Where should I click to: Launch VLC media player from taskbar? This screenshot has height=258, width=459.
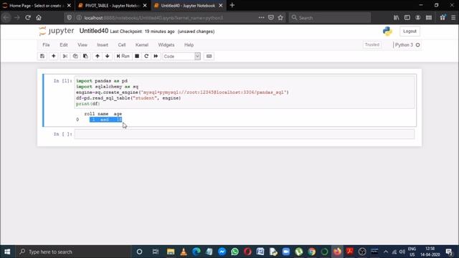pyautogui.click(x=184, y=252)
